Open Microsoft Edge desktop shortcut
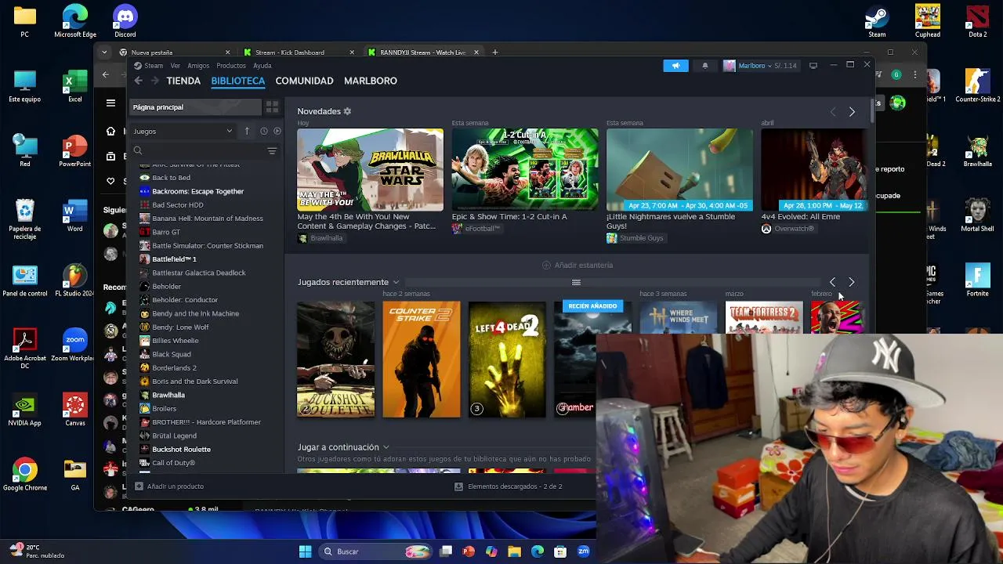The height and width of the screenshot is (564, 1003). tap(75, 21)
